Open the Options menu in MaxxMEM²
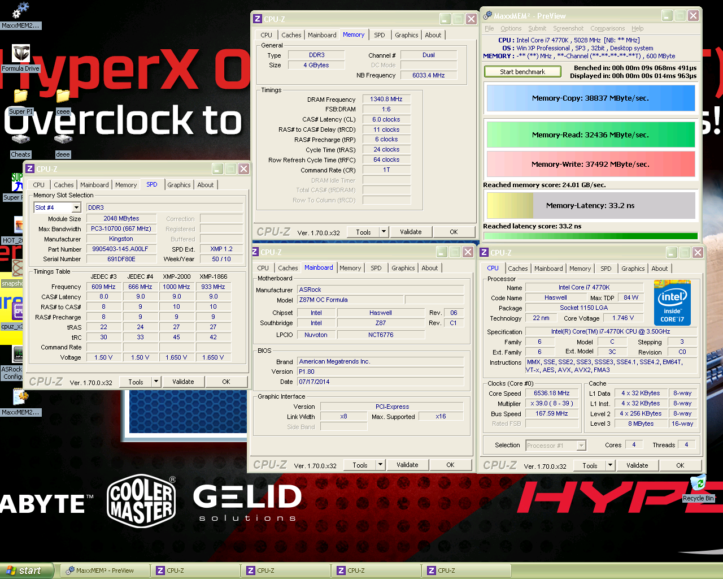This screenshot has width=723, height=579. click(x=511, y=28)
